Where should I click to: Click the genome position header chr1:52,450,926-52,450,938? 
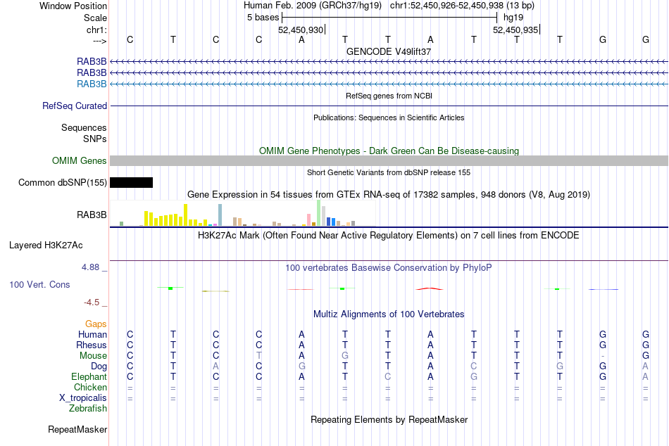coord(462,6)
